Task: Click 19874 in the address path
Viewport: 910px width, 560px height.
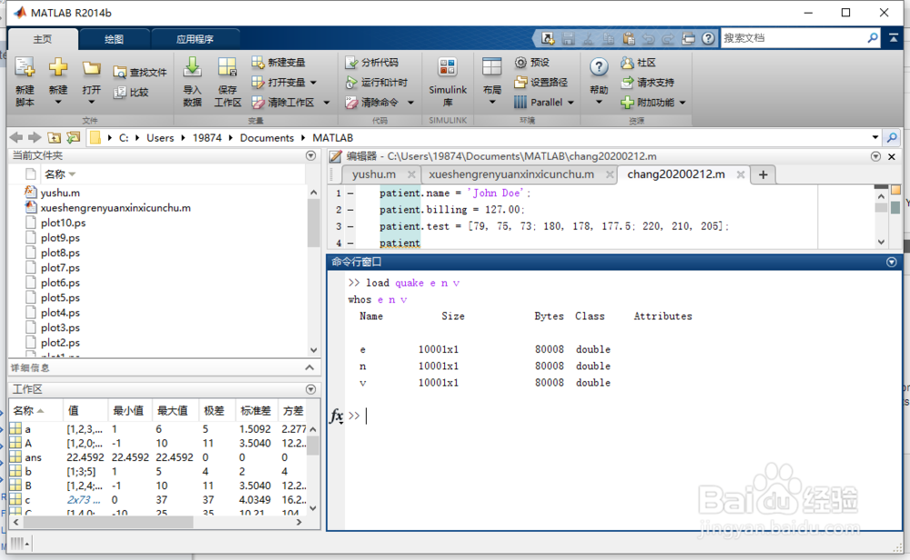Action: (207, 137)
